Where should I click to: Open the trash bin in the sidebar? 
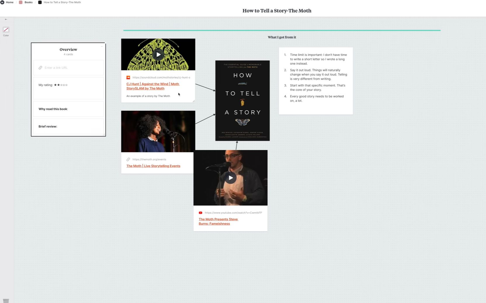[6, 301]
